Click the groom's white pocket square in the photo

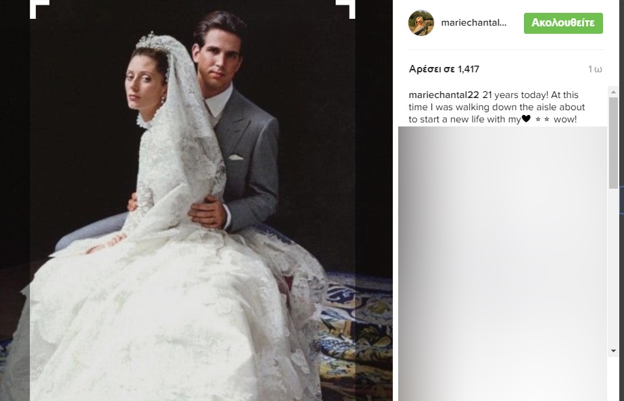click(235, 158)
